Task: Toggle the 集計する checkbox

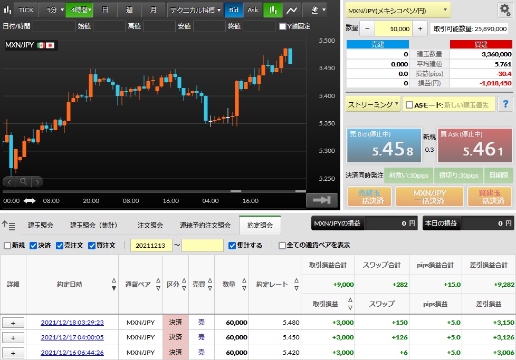Action: point(232,246)
